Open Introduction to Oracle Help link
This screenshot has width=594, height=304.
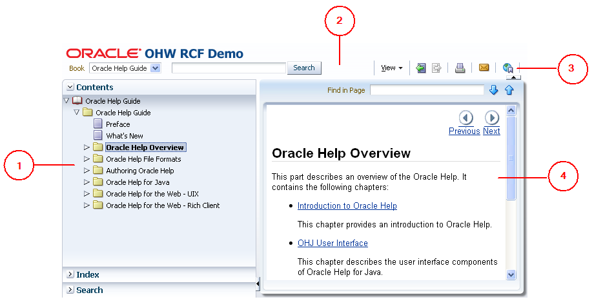click(347, 205)
